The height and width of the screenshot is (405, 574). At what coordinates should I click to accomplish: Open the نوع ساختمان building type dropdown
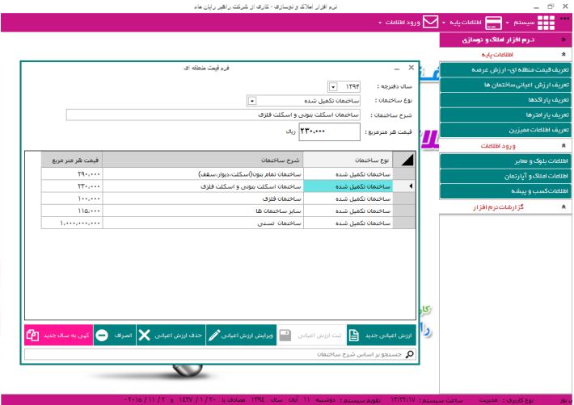click(x=251, y=101)
